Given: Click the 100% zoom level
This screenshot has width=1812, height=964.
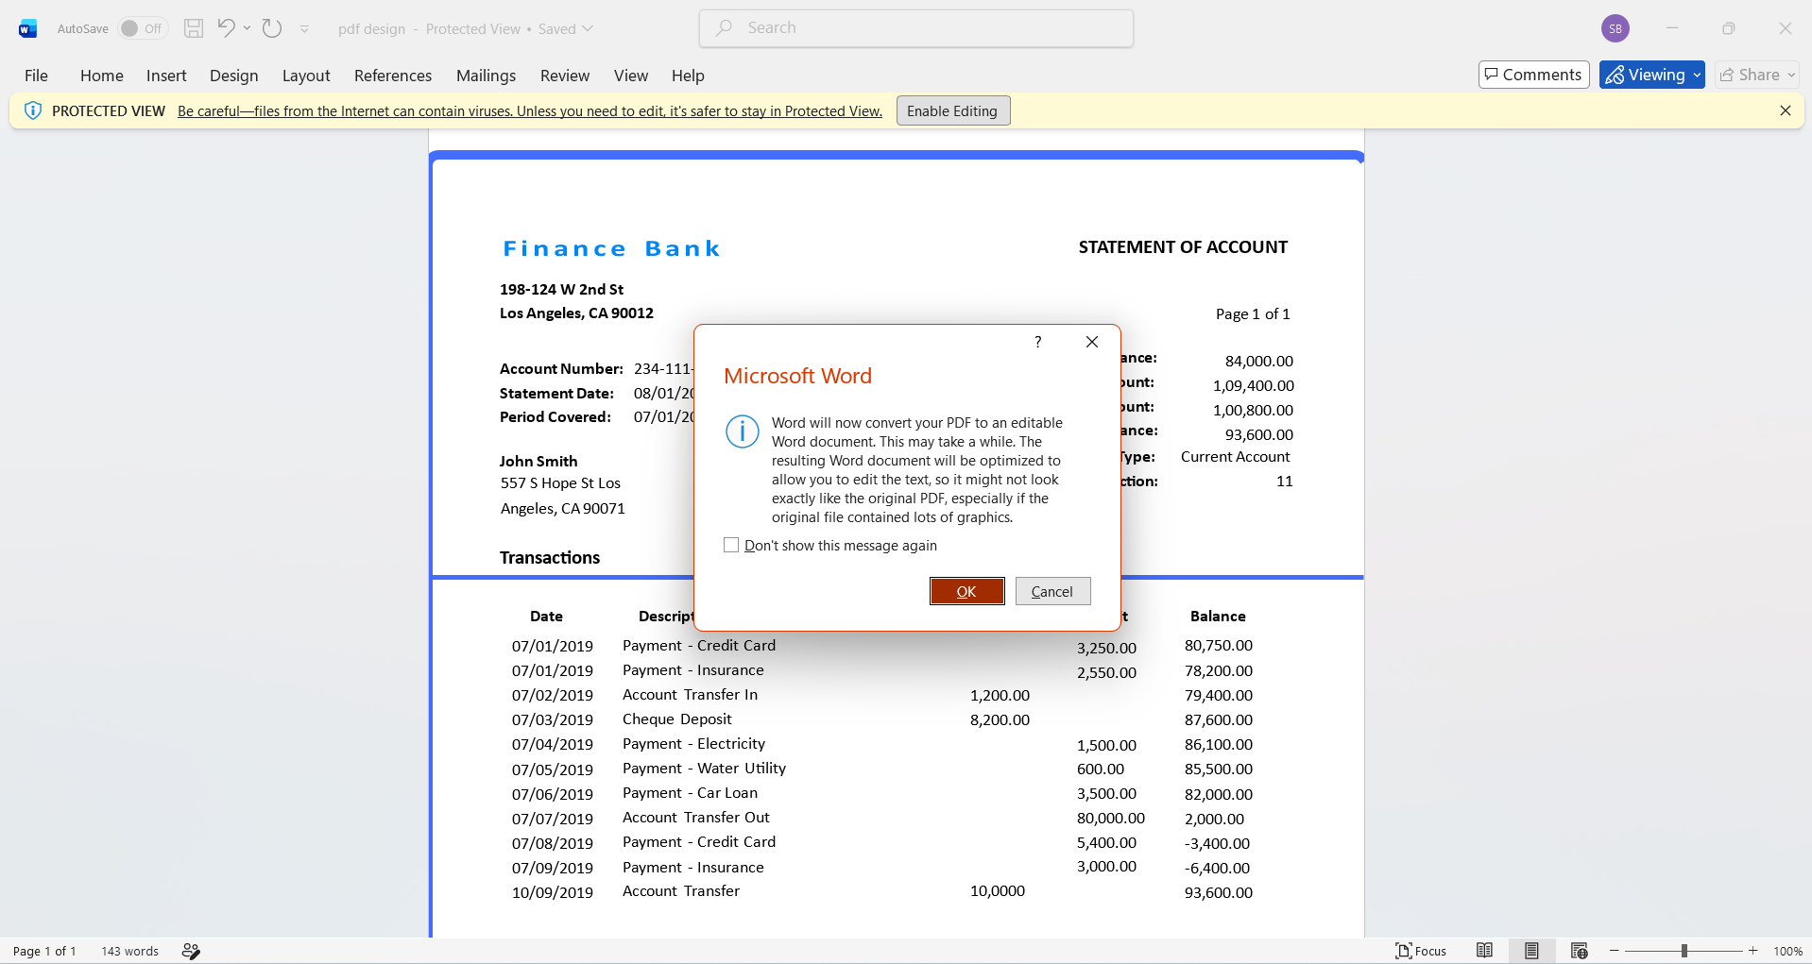Looking at the screenshot, I should (x=1787, y=951).
